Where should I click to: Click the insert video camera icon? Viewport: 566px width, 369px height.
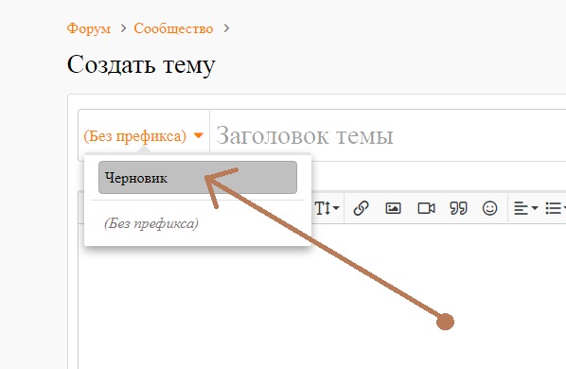click(426, 208)
